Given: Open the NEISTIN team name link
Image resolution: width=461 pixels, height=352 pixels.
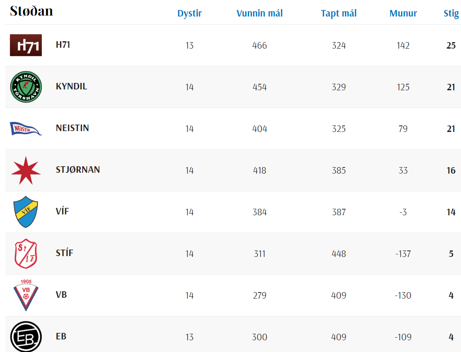Looking at the screenshot, I should tap(72, 128).
